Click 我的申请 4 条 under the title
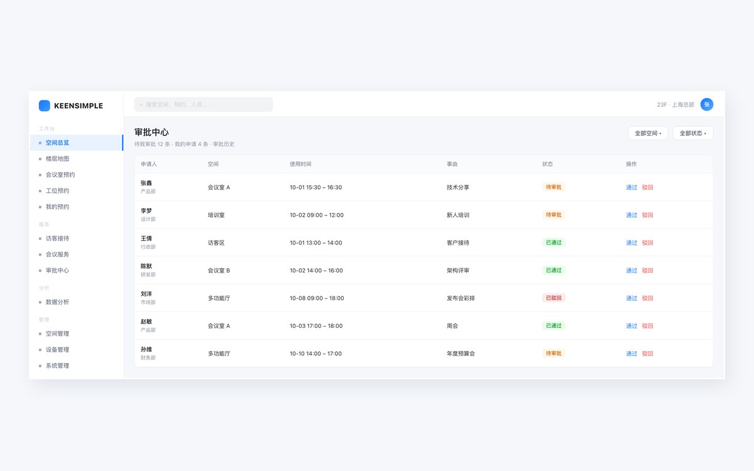The width and height of the screenshot is (754, 471). pyautogui.click(x=191, y=144)
